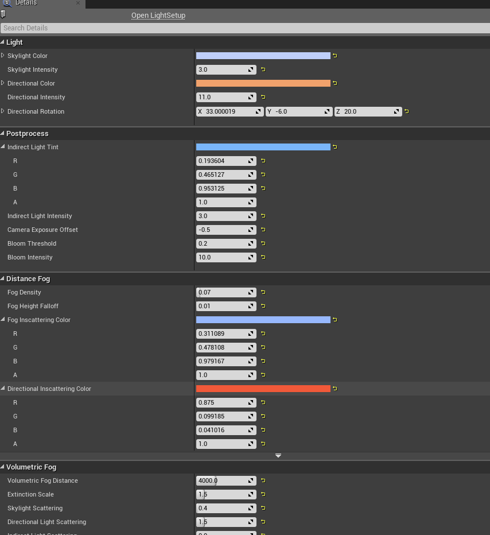Reset Indirect Light Tint to default
Image resolution: width=490 pixels, height=535 pixels.
tap(335, 147)
